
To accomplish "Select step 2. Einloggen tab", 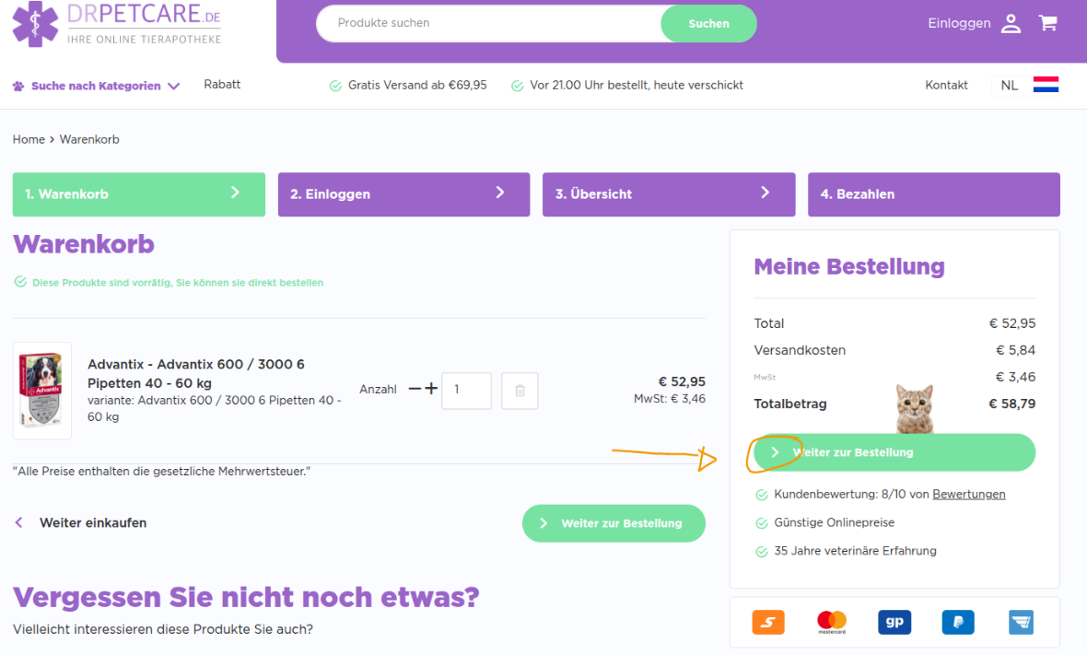I will [403, 194].
